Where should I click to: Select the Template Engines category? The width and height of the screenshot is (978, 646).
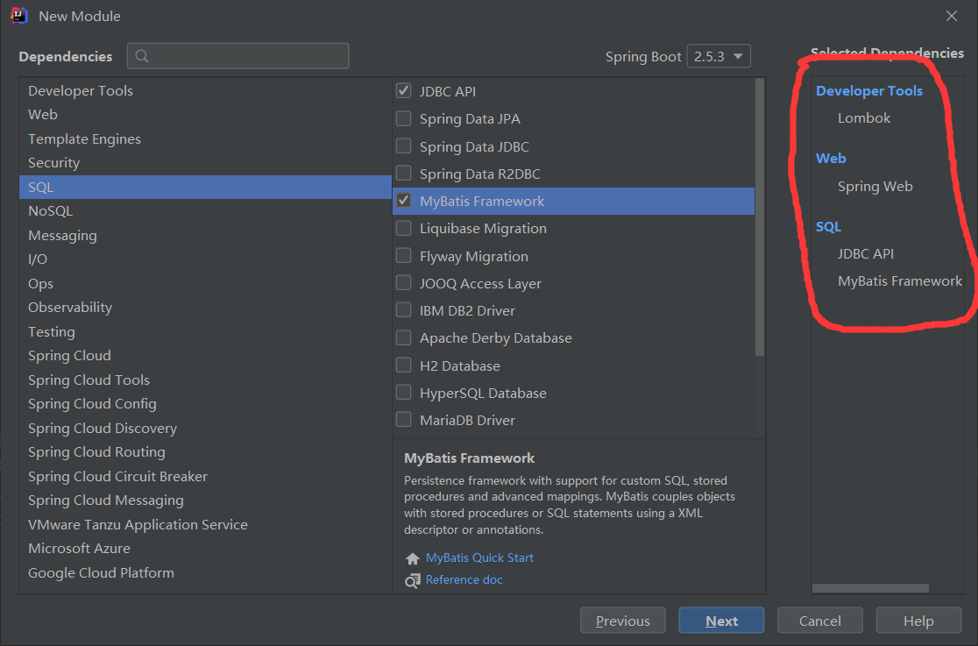205,138
